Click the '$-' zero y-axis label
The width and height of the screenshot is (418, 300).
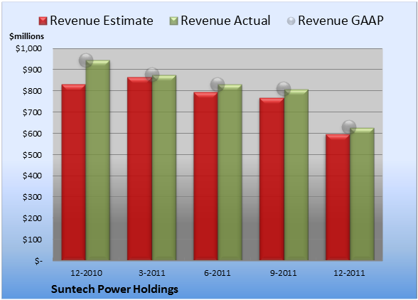[38, 261]
